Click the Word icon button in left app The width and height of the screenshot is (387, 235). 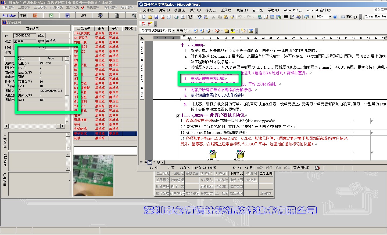pos(67,16)
